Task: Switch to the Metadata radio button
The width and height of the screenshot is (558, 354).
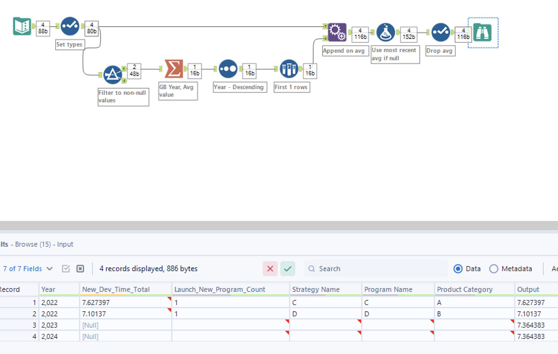Action: click(x=494, y=269)
